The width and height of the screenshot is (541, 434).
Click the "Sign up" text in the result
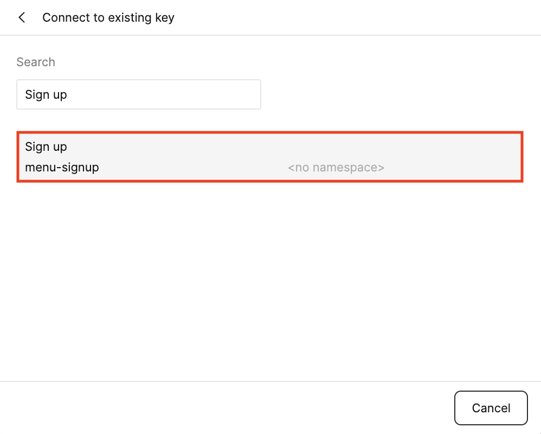[46, 146]
